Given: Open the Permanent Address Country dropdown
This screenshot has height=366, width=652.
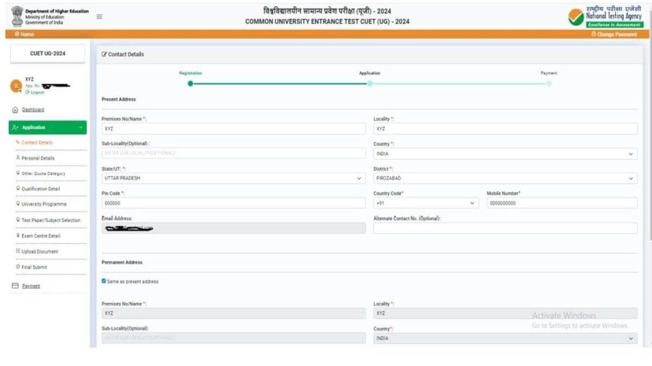Looking at the screenshot, I should pos(505,338).
